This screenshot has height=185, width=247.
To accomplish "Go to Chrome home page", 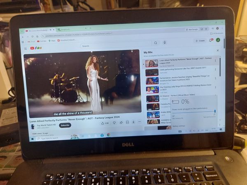I will (x=37, y=36).
